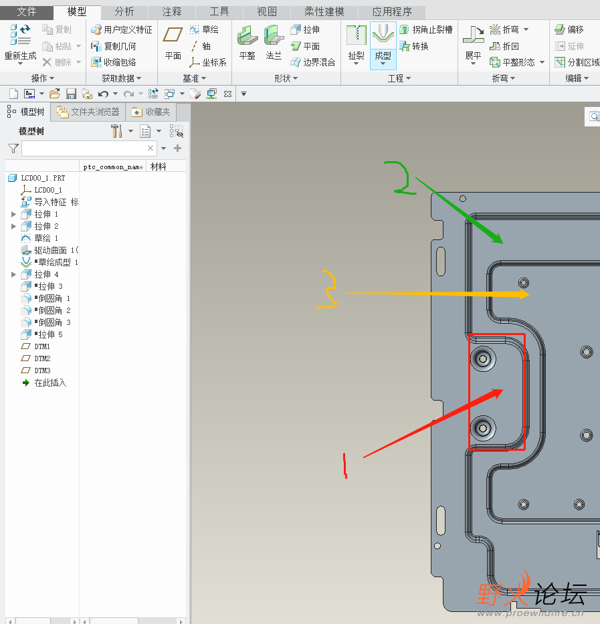
Task: Select DTM2 datum plane in tree
Action: point(35,358)
